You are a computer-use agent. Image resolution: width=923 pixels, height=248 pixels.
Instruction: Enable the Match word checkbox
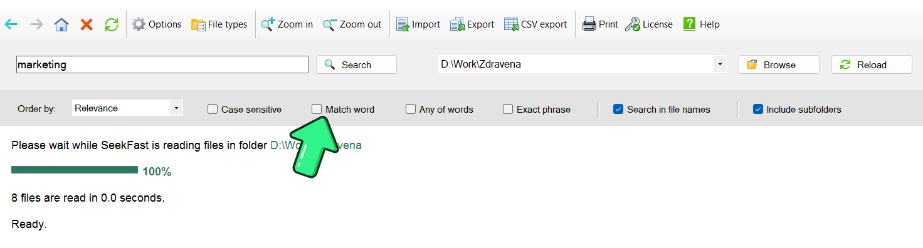click(x=317, y=109)
